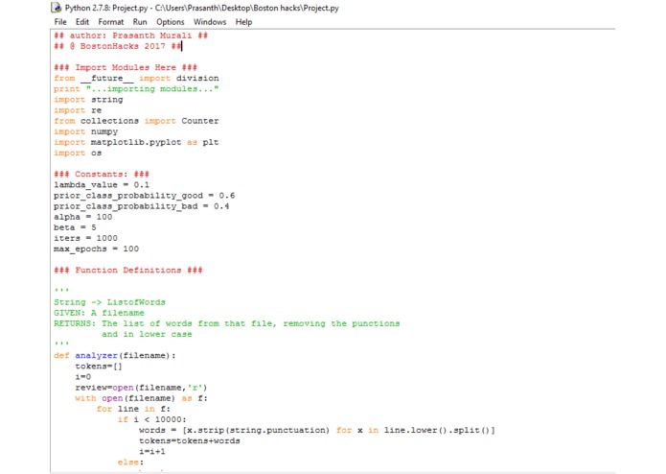Click the "review=open(filename,'r')" line
The width and height of the screenshot is (666, 474).
click(x=142, y=388)
